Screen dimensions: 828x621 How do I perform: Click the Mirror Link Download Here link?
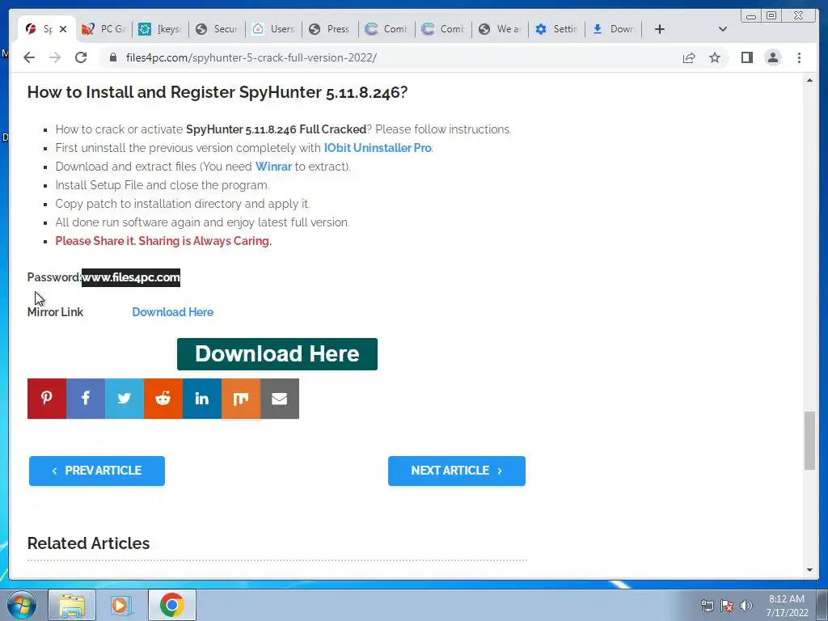(x=173, y=312)
